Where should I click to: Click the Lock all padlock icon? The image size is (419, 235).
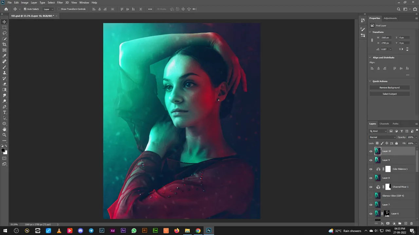click(396, 143)
